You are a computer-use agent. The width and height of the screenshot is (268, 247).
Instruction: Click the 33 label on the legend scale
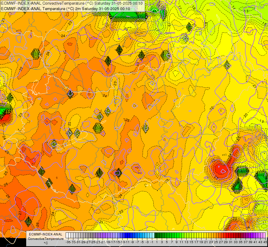(x=236, y=242)
